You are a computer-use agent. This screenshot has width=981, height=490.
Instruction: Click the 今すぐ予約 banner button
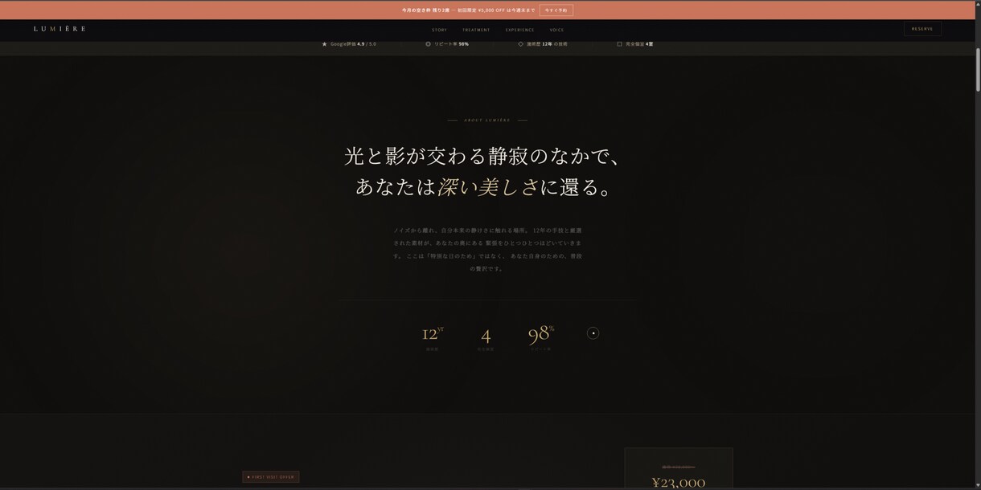(x=556, y=10)
